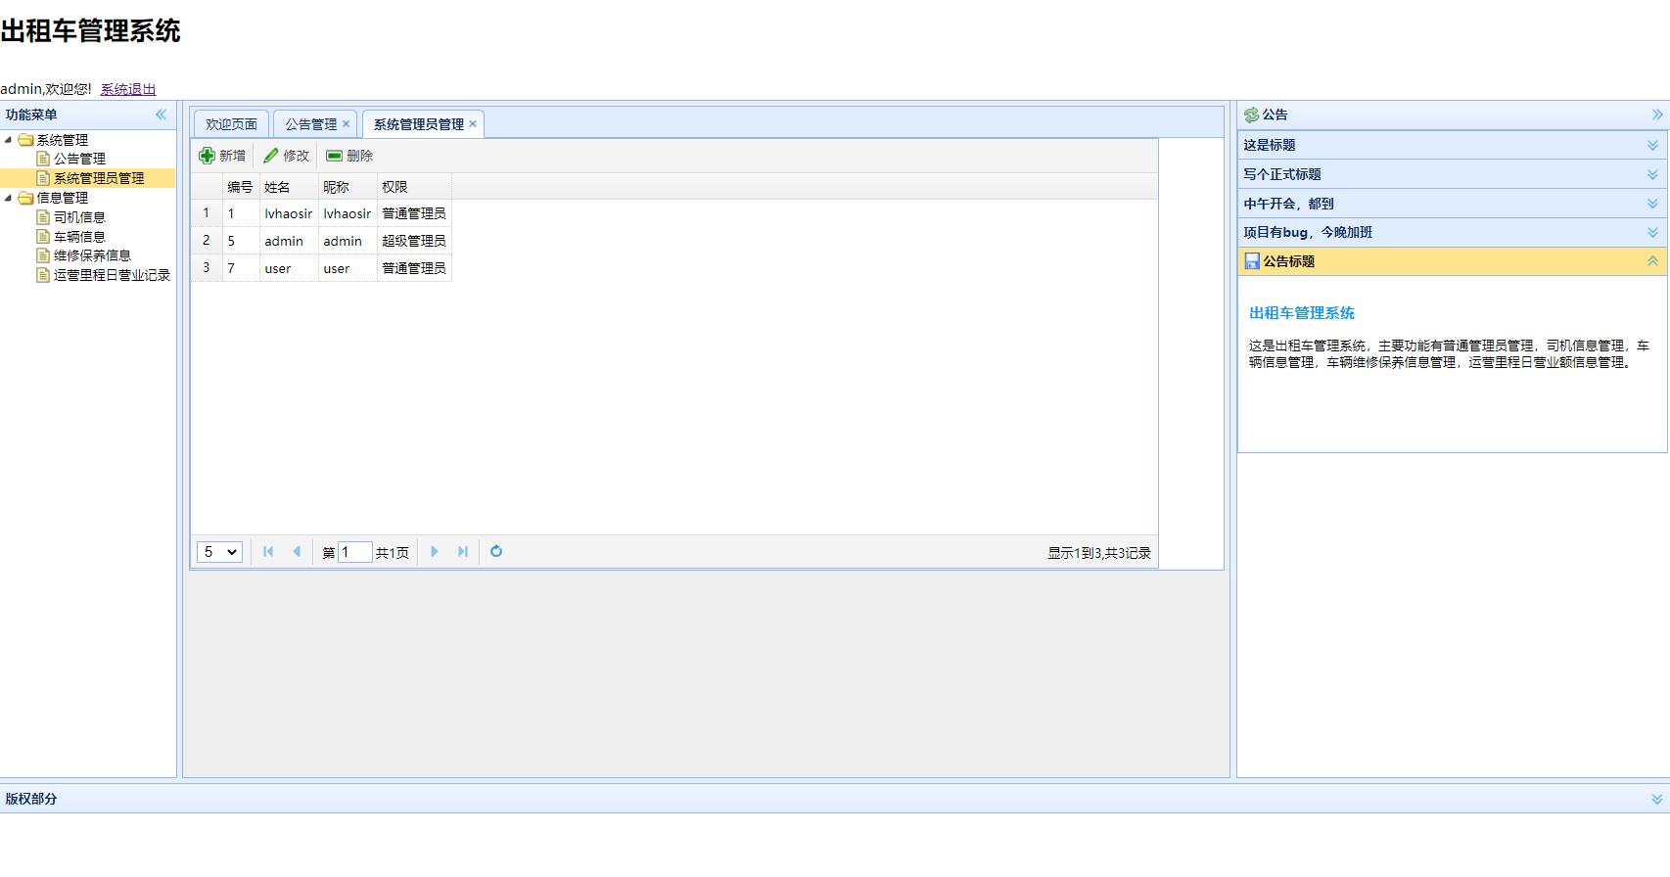Select the user row's 普通管理员 cell
This screenshot has height=877, width=1670.
pos(414,268)
